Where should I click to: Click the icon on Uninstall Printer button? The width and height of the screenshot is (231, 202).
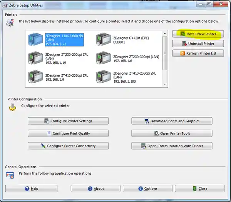click(x=184, y=43)
